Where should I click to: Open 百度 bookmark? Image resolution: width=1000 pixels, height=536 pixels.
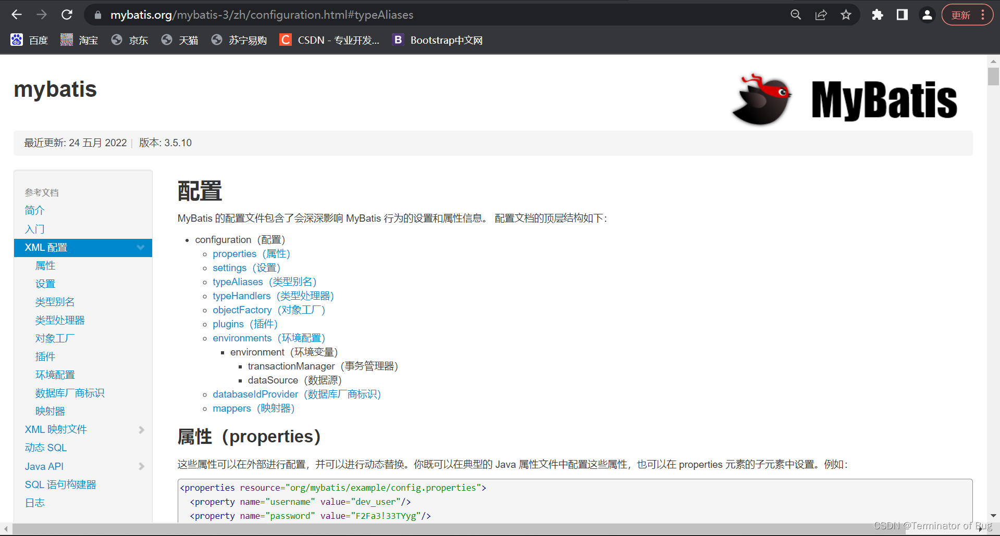tap(30, 40)
